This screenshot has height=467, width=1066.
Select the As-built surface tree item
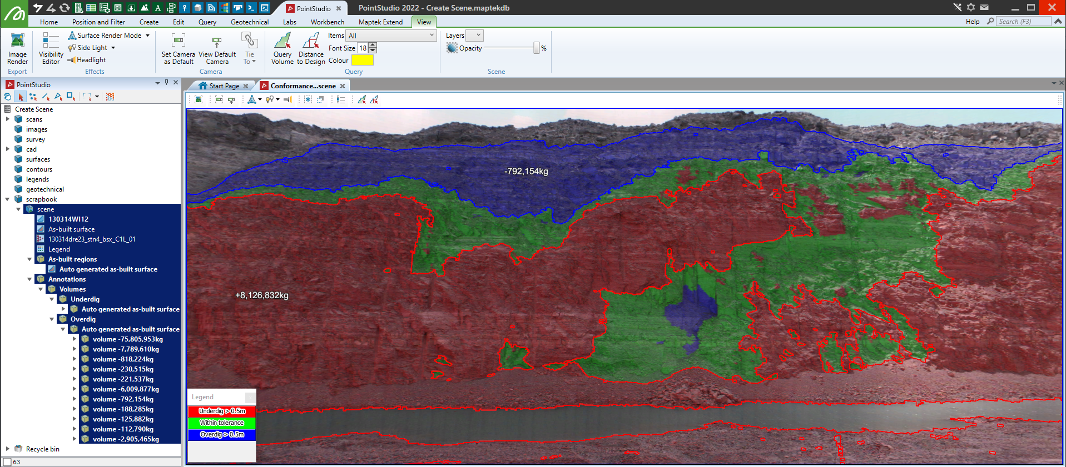pos(71,229)
